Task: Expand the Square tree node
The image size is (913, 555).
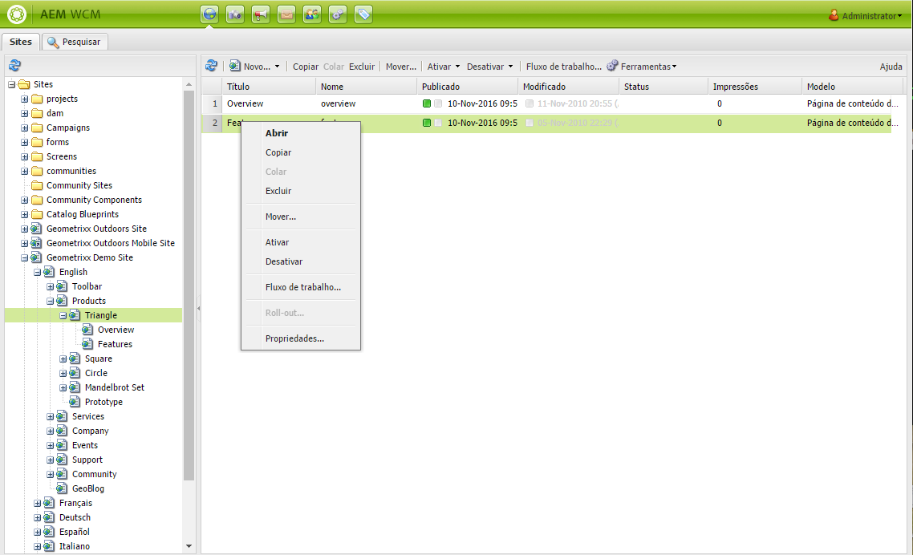Action: pyautogui.click(x=63, y=359)
